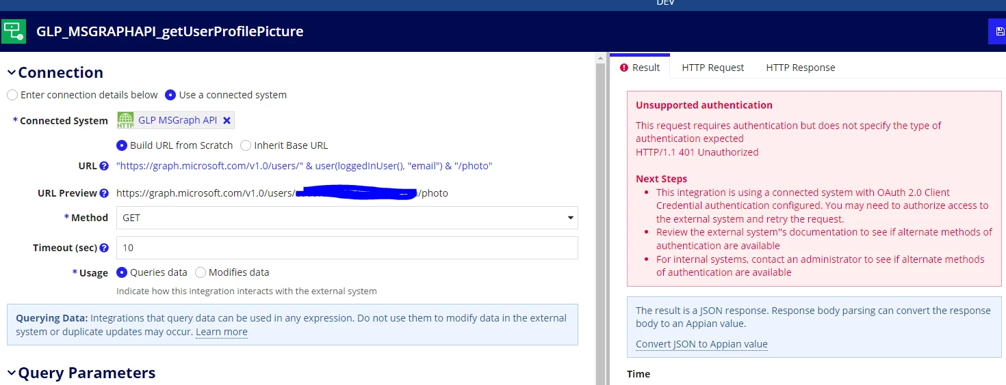Viewport: 1006px width, 385px height.
Task: Open the Method dropdown showing GET
Action: (x=347, y=218)
